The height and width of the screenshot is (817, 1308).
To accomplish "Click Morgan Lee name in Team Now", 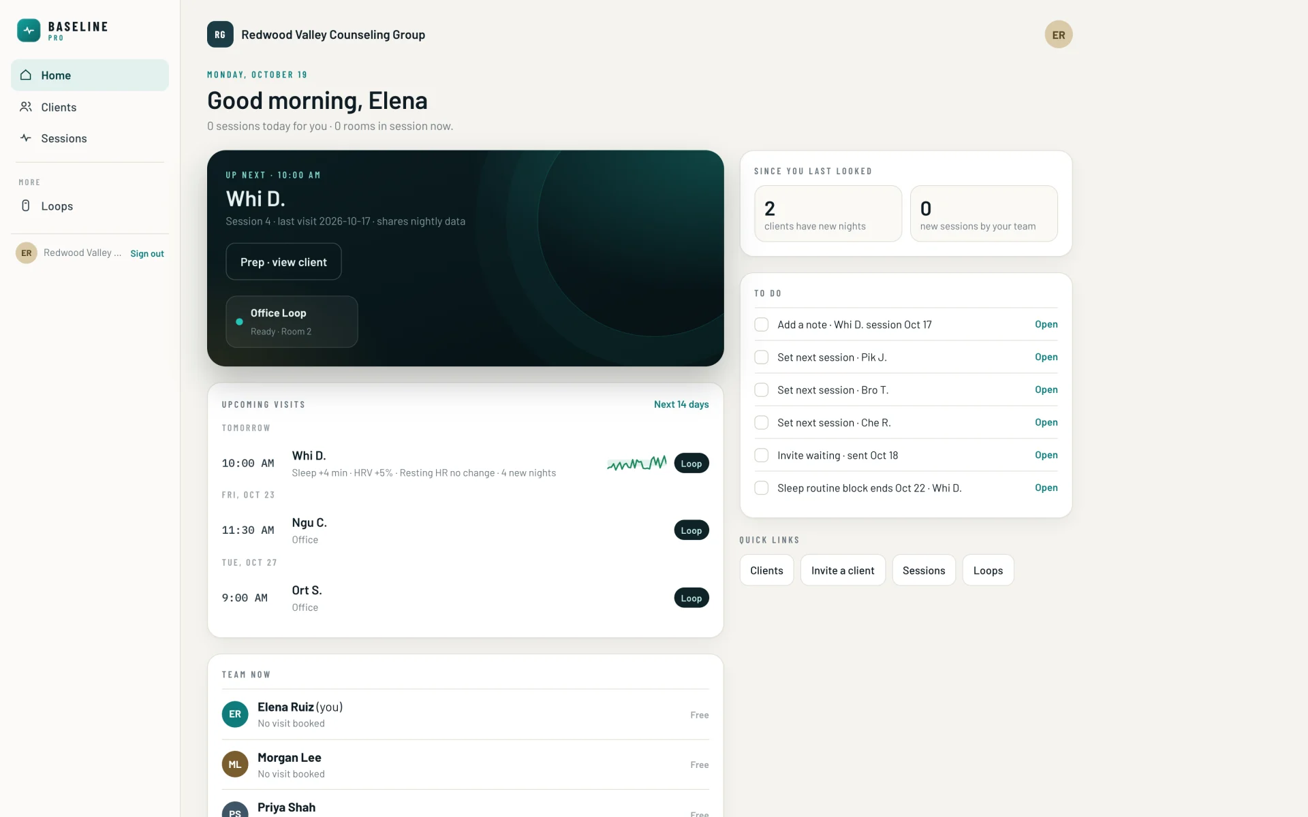I will 290,758.
